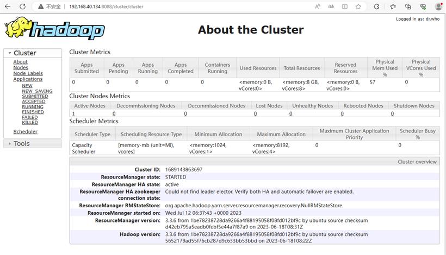Screen dimensions: 446x255
Task: Click the Apps Running column header
Action: pos(148,68)
